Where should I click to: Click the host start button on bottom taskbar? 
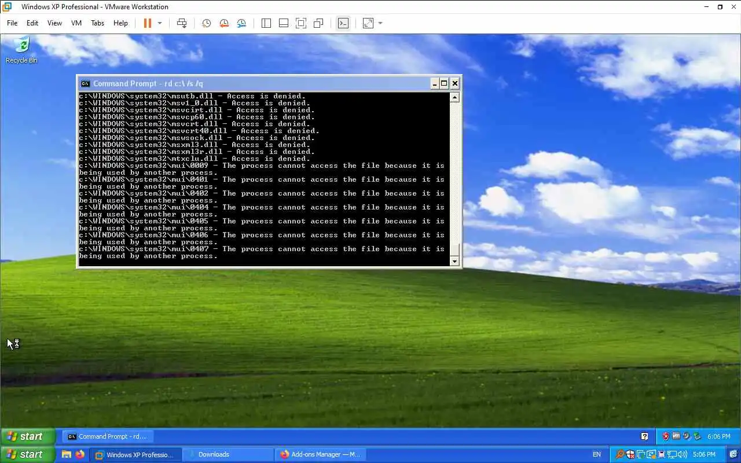(x=27, y=454)
